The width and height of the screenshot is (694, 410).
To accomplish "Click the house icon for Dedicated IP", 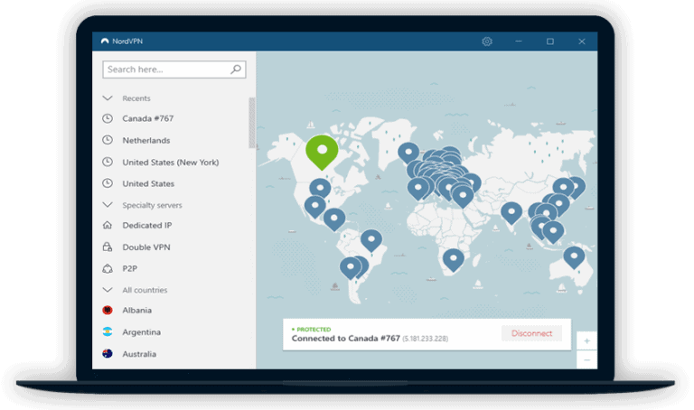I will click(108, 225).
